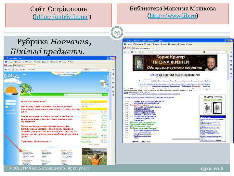Follow Lib.Ru link beside Библиотека Максима Мошкова heading
Screen dimensions: 234x176
click(x=154, y=75)
